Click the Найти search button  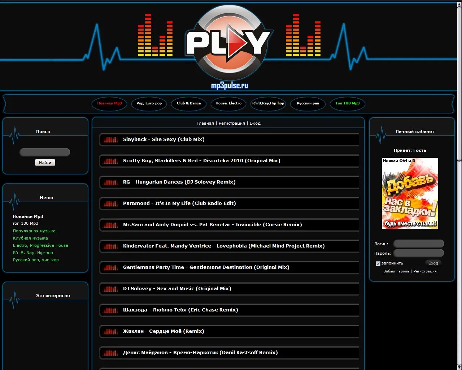(45, 163)
